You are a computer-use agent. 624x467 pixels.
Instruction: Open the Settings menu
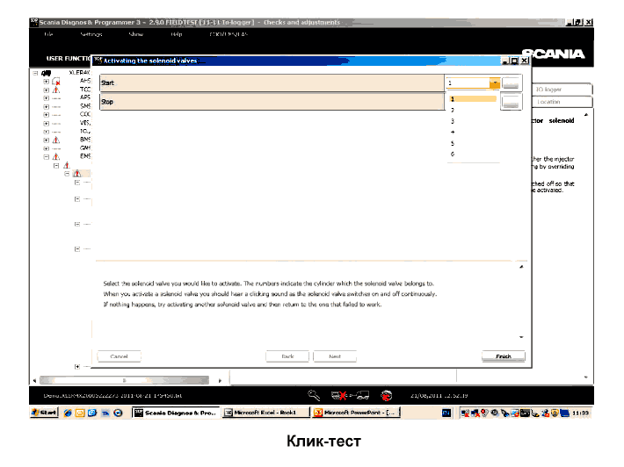coord(91,34)
